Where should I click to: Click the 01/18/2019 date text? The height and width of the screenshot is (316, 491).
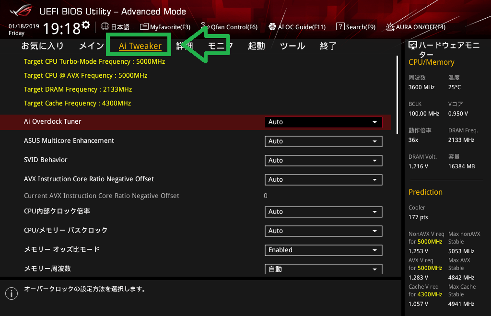click(24, 26)
